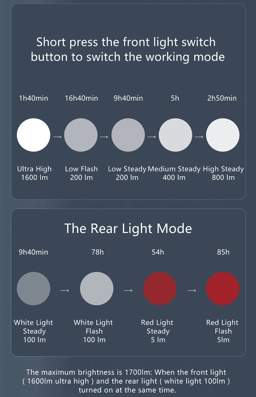The height and width of the screenshot is (397, 256).
Task: Click arrow between Medium Steady and High Steady
Action: 199,137
